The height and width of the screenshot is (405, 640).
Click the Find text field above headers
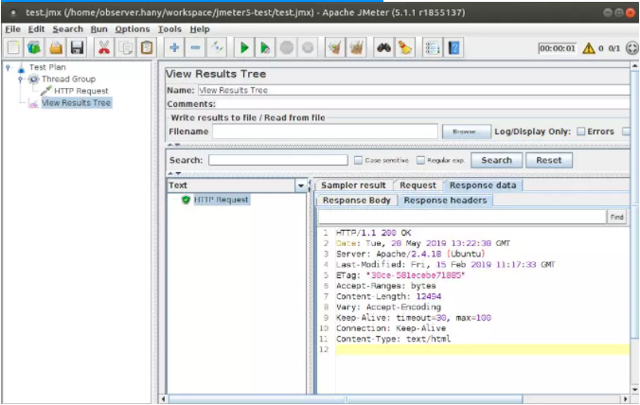(x=462, y=217)
